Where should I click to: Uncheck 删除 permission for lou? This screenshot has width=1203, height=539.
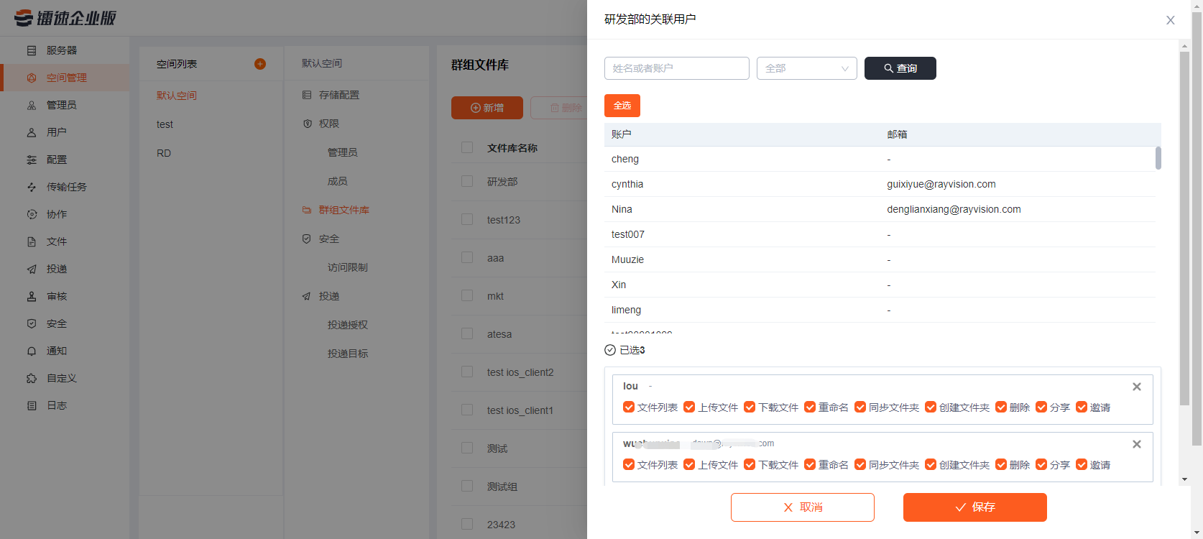[1001, 407]
